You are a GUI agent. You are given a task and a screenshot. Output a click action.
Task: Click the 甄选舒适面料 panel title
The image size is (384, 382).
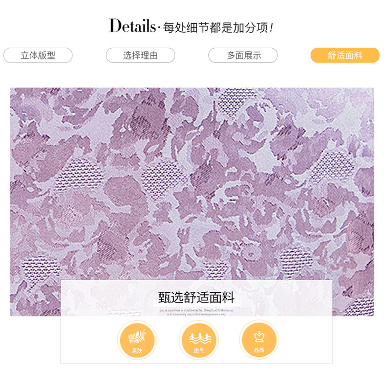197,297
